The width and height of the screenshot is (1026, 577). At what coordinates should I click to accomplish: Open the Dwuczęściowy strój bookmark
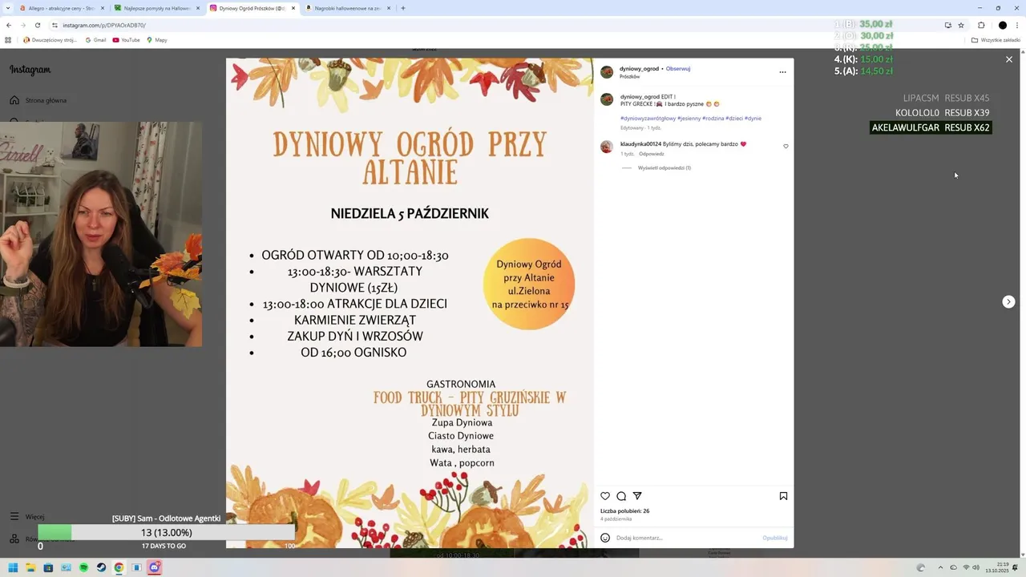[x=50, y=39]
